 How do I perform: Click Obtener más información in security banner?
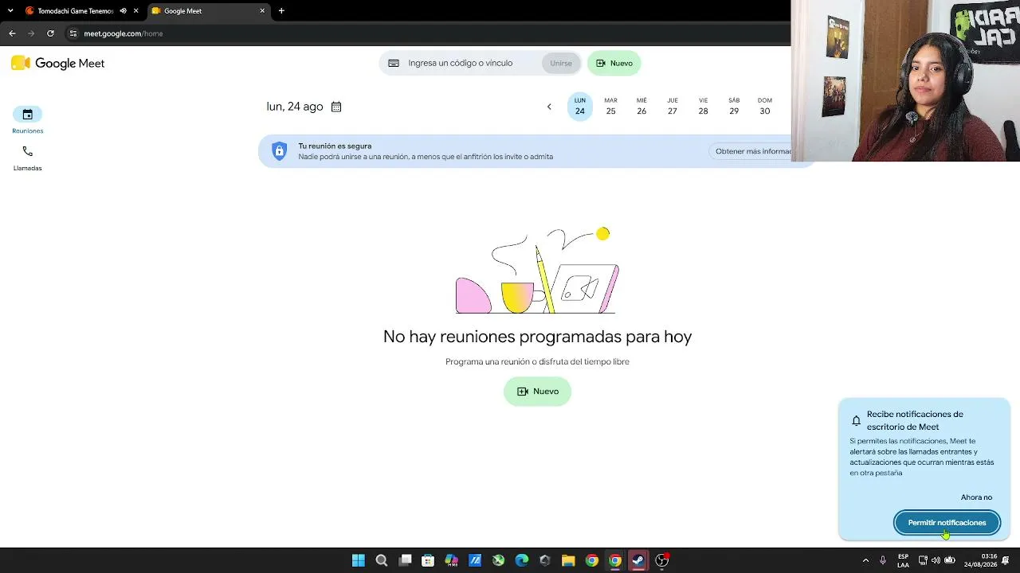coord(750,151)
